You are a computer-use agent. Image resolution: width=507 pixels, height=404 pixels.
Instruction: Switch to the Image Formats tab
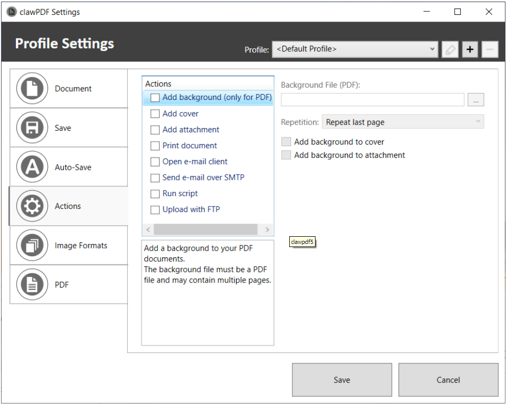click(x=81, y=245)
